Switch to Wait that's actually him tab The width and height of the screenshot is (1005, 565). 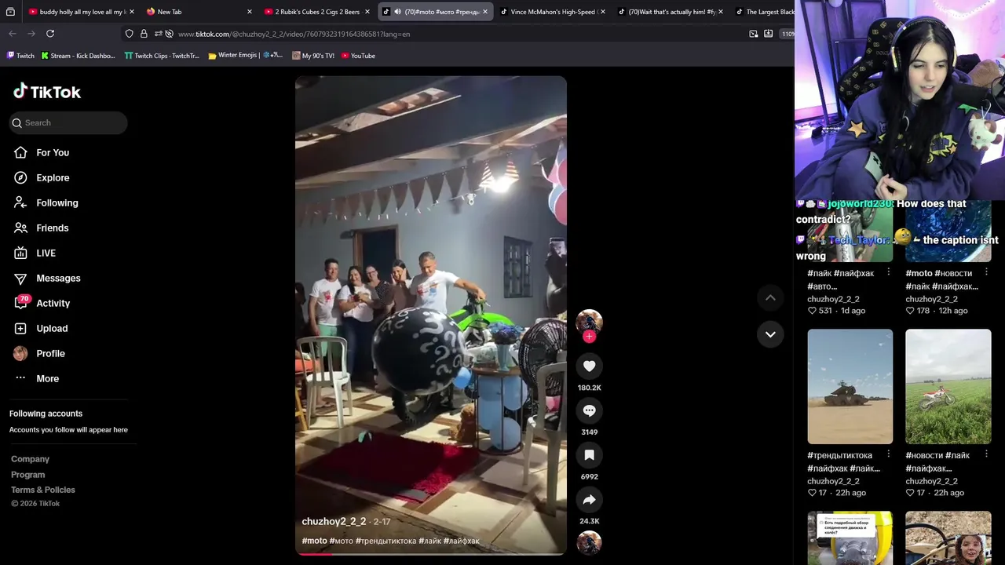click(669, 12)
